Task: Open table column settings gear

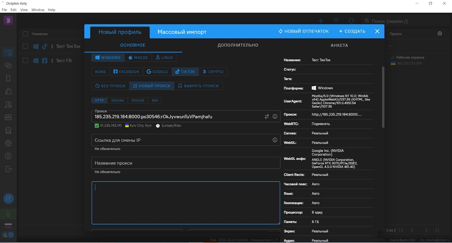Action: click(x=440, y=33)
